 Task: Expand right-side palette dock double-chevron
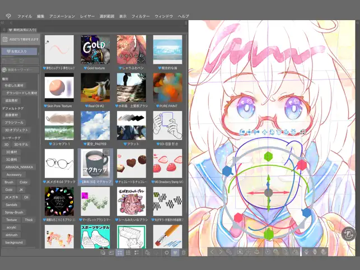[357, 23]
